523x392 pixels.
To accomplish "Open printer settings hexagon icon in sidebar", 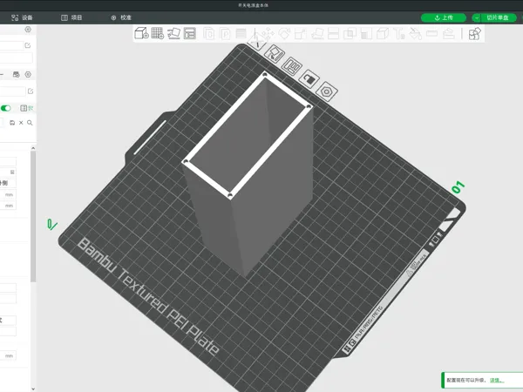I will click(28, 30).
